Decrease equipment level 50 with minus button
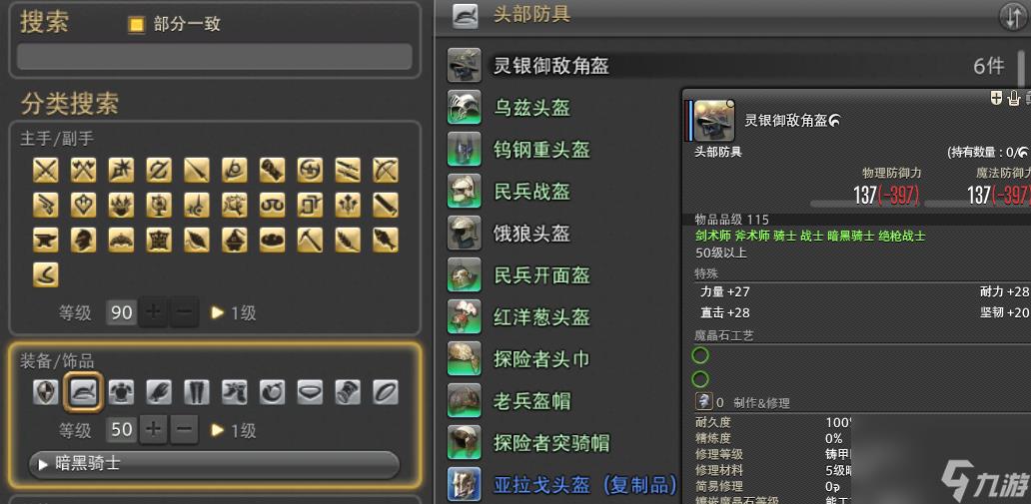Viewport: 1031px width, 504px height. coord(184,430)
